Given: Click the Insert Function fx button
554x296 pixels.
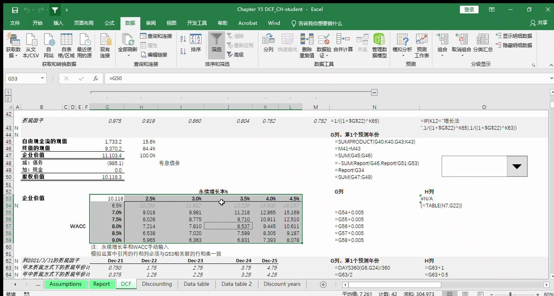Looking at the screenshot, I should [95, 78].
